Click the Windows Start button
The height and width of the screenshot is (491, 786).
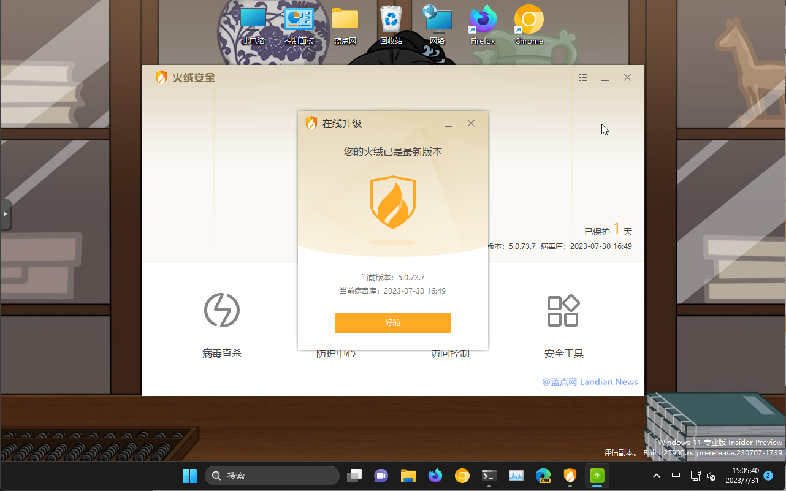tap(189, 476)
